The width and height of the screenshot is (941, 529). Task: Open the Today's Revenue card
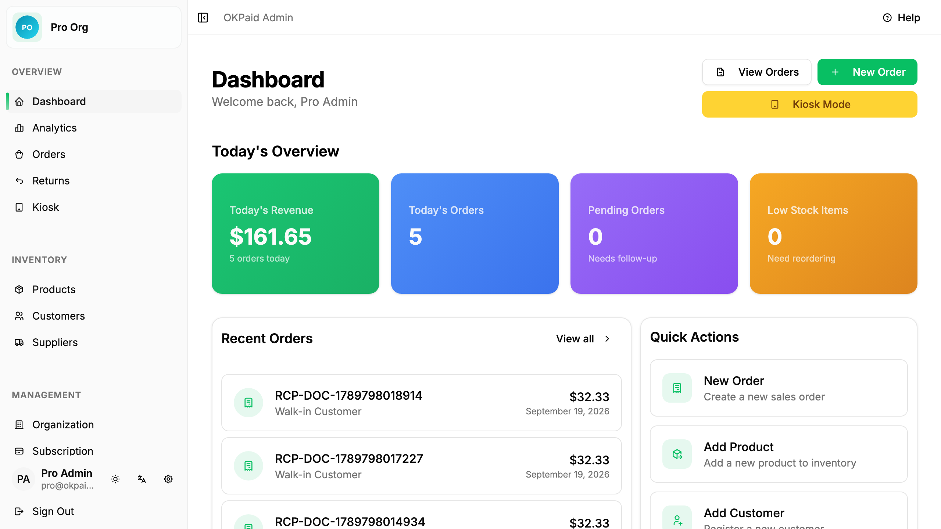[x=296, y=234]
